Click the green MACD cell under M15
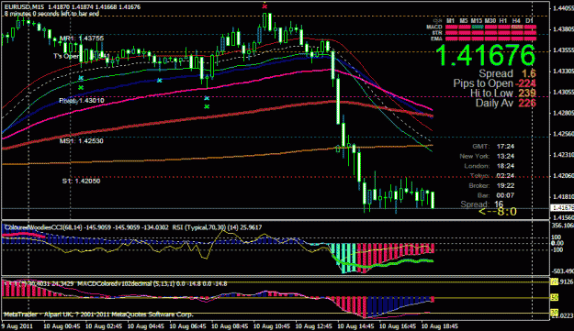The height and width of the screenshot is (331, 574). click(x=478, y=27)
